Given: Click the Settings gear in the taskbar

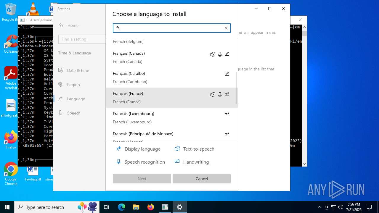Looking at the screenshot, I should (180, 207).
